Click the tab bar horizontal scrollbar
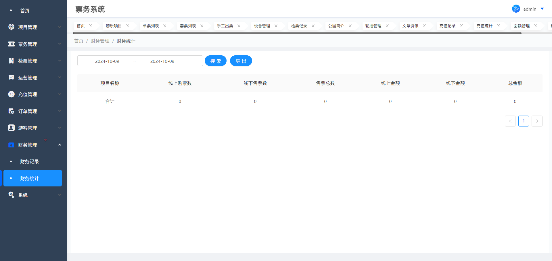The image size is (552, 261). (x=297, y=33)
